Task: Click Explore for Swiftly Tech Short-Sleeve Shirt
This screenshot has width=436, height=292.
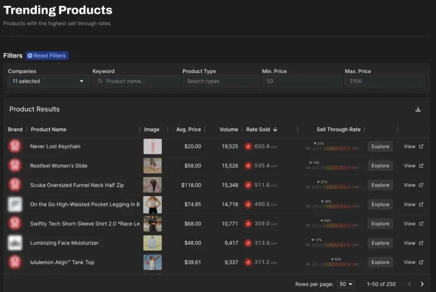Action: pyautogui.click(x=380, y=223)
